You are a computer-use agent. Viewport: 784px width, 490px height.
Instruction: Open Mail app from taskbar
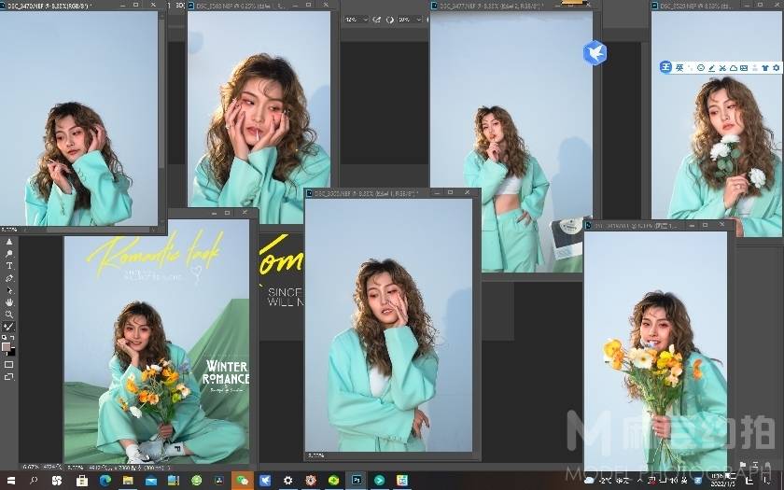151,481
